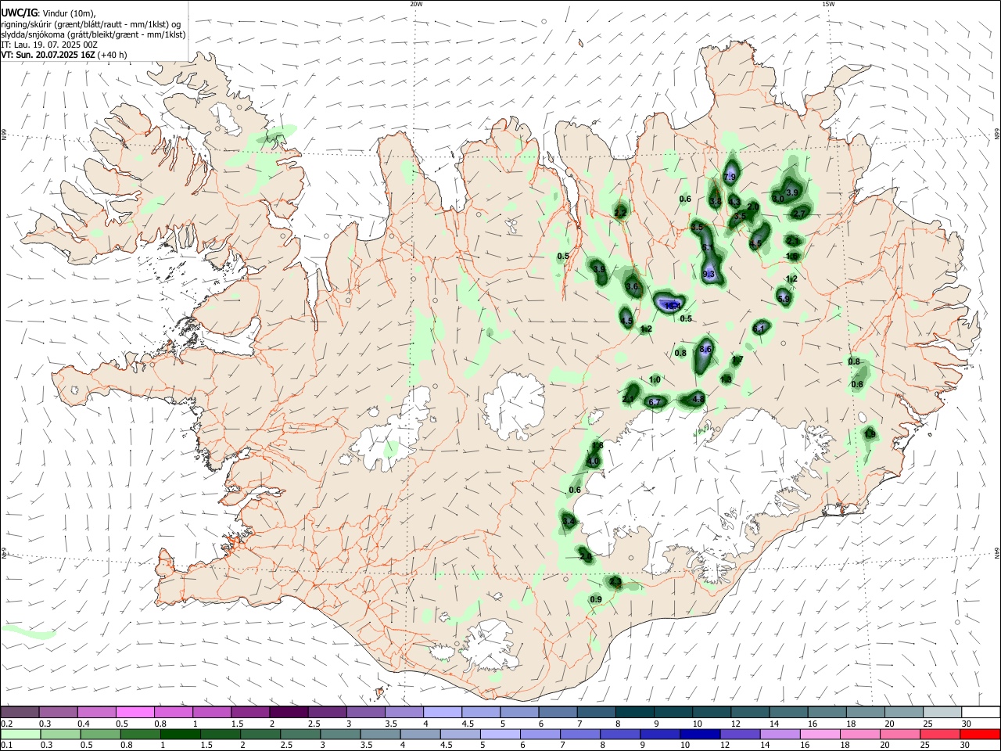1001x751 pixels.
Task: Click the 'slydda/snjókoma' legend description line
Action: coord(93,34)
